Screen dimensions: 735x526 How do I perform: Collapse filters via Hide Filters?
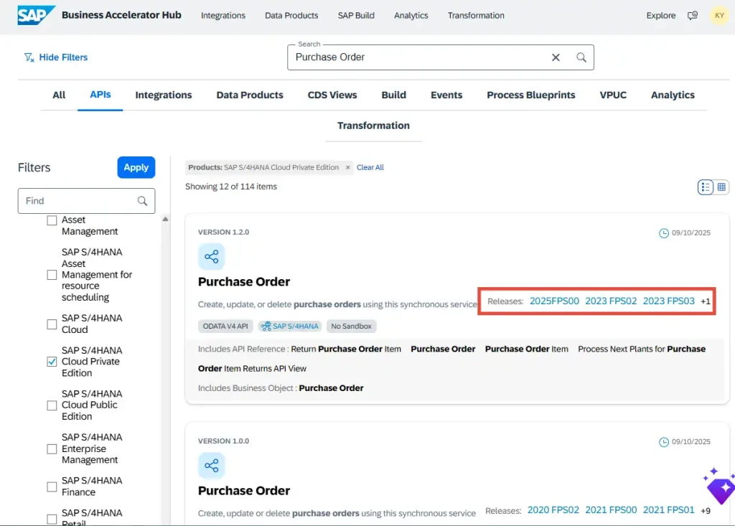[x=56, y=57]
